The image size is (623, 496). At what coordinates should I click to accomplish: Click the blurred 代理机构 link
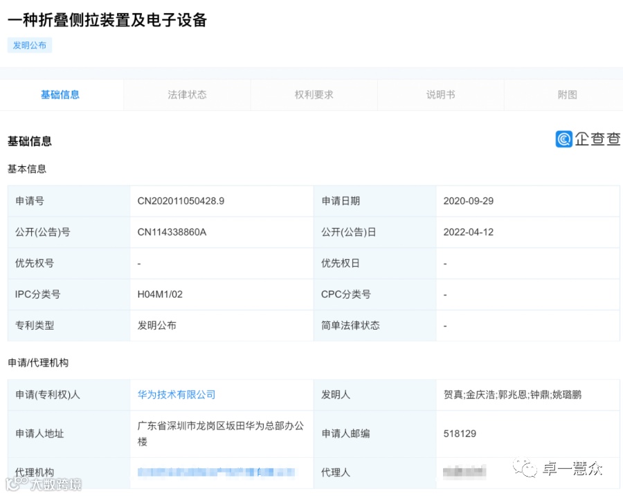click(x=216, y=472)
